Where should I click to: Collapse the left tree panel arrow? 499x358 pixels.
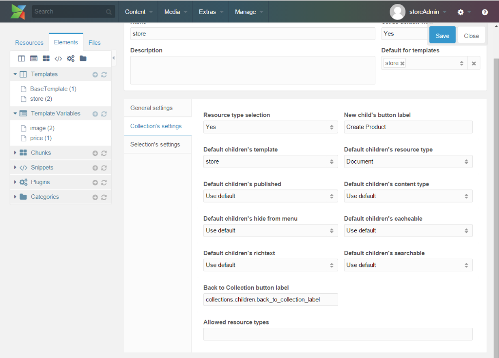(x=113, y=58)
